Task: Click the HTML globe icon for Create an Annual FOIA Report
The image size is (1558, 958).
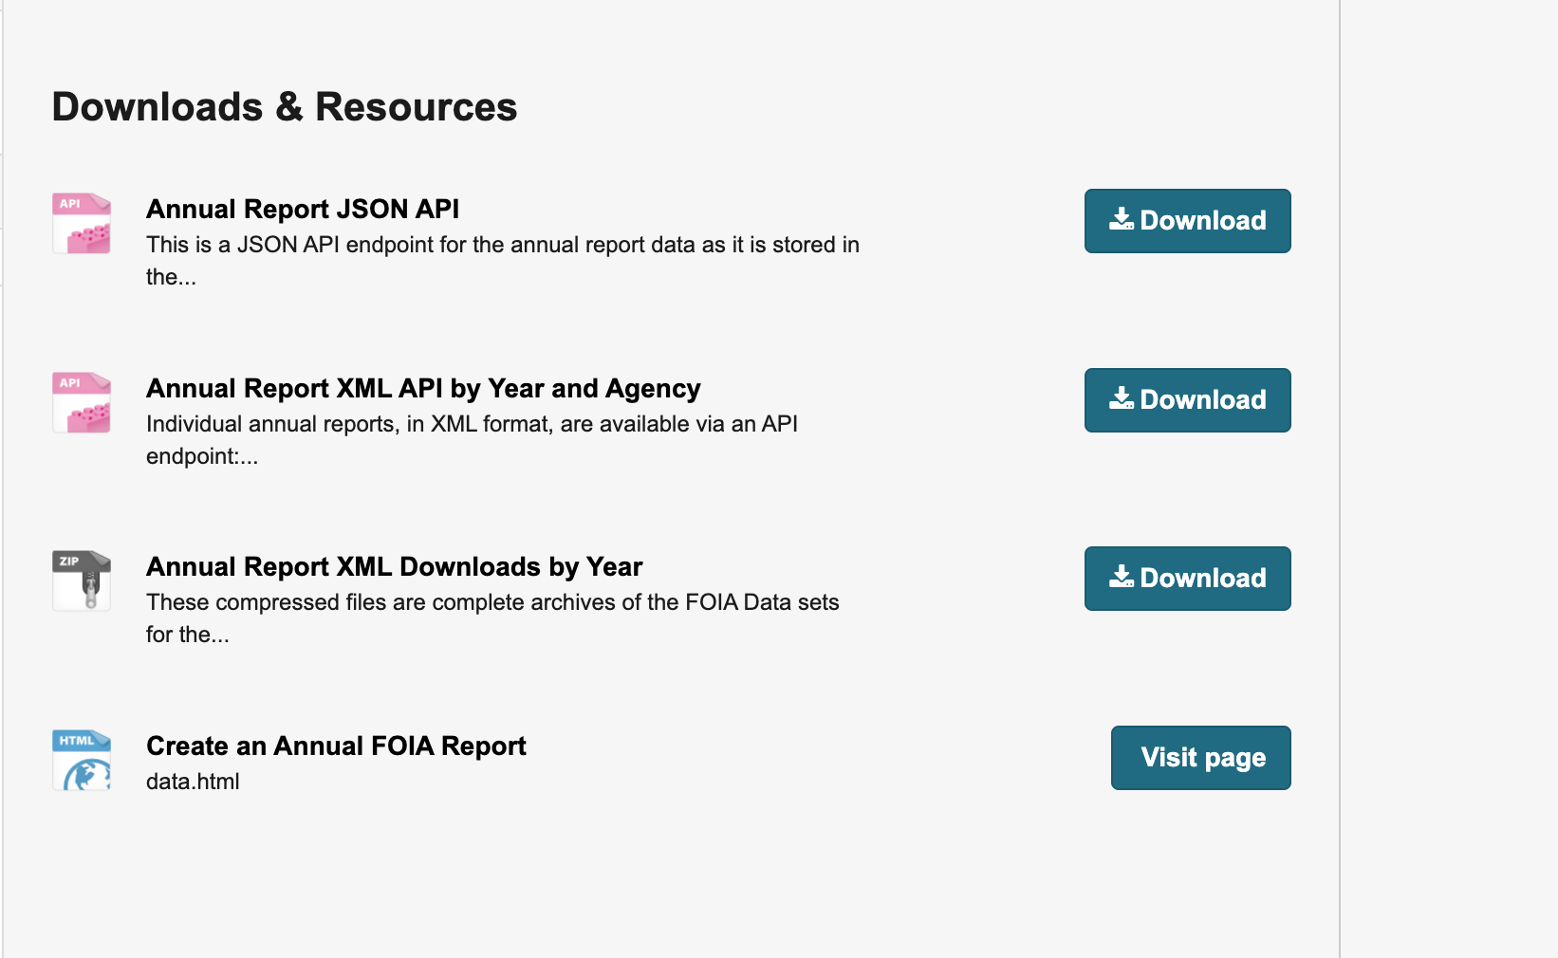Action: (x=82, y=761)
